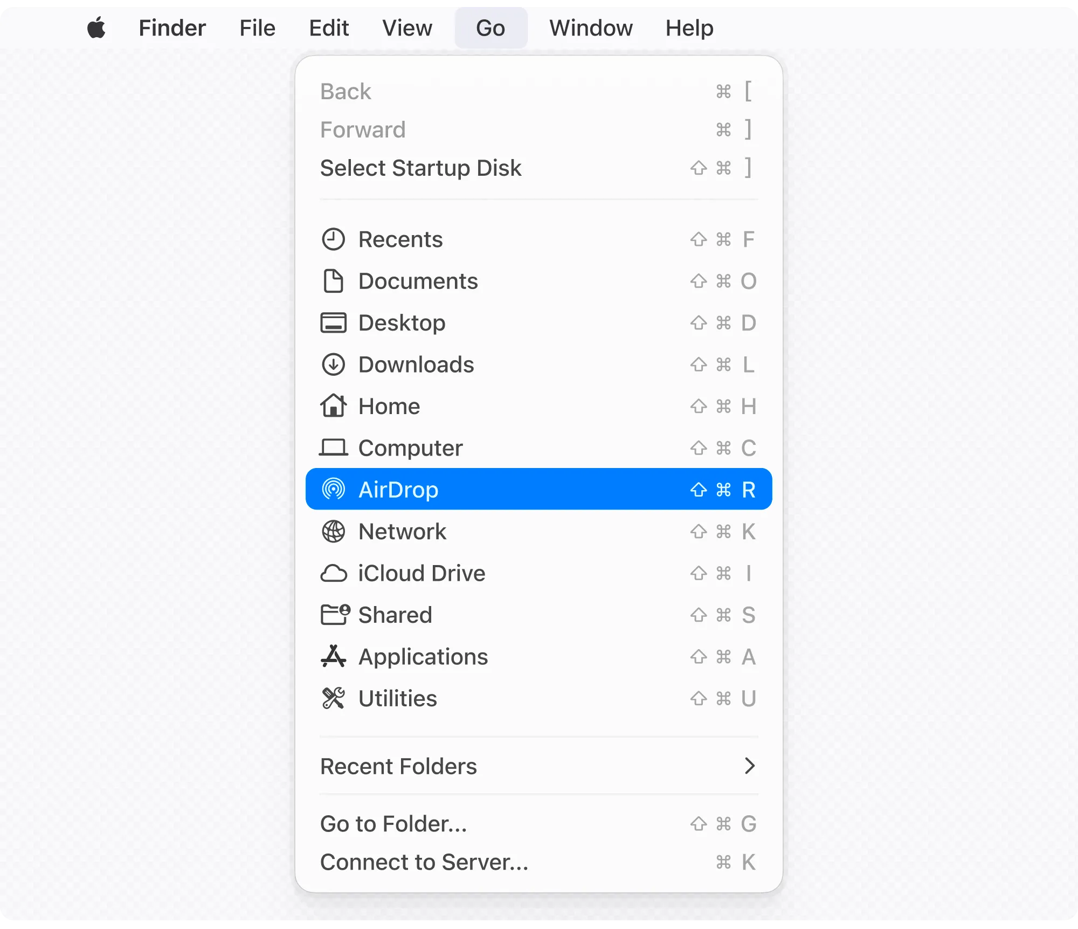1078x929 pixels.
Task: Select the Network globe icon
Action: tap(334, 532)
